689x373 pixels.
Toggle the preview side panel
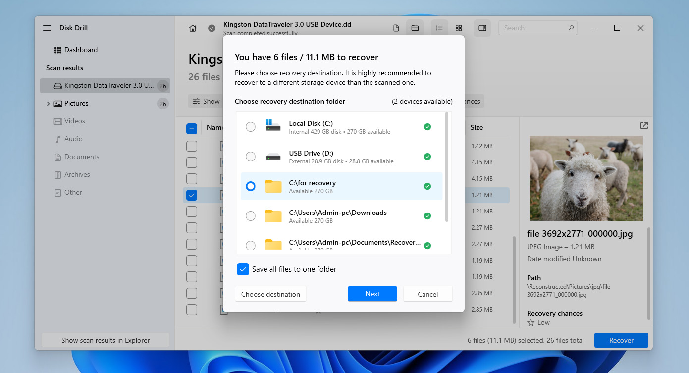[482, 28]
